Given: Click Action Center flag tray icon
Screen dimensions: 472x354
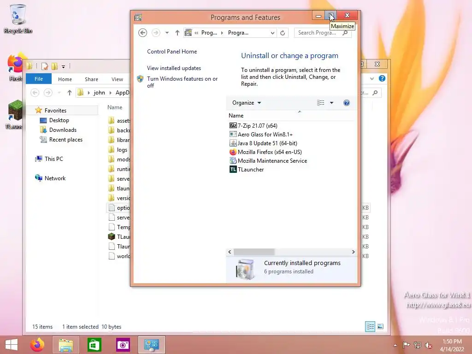Looking at the screenshot, I should 407,345.
